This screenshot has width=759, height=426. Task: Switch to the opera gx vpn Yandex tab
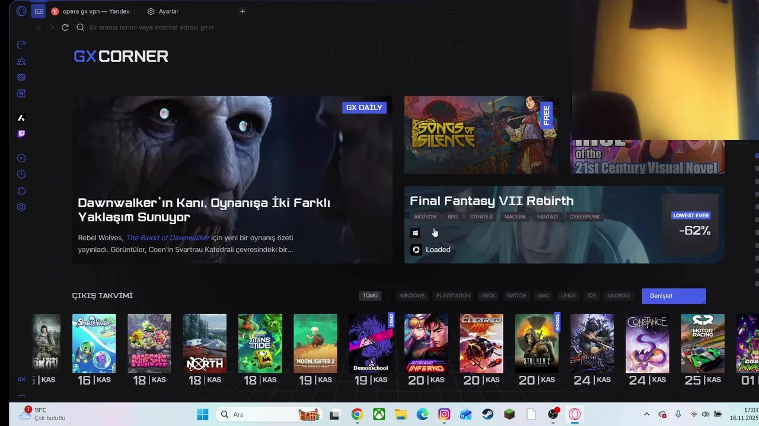click(93, 11)
